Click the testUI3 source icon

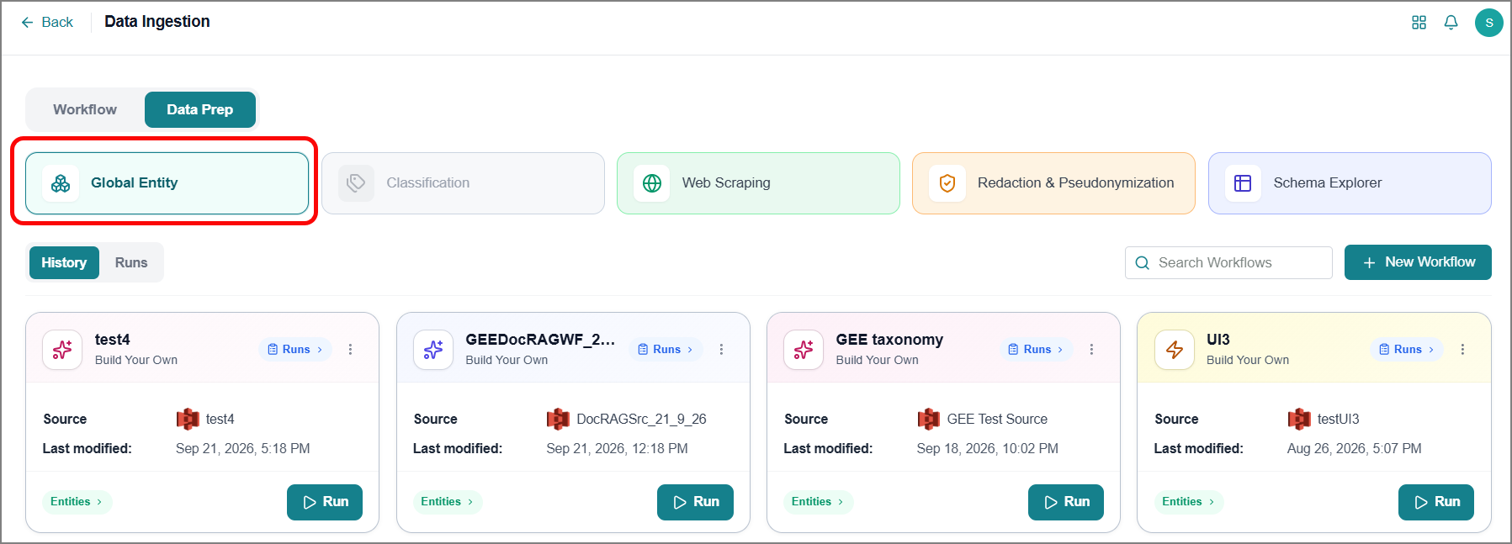[1299, 419]
